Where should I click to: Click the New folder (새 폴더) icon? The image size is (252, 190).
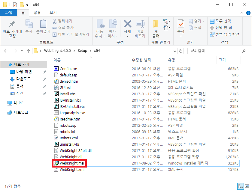(x=155, y=24)
